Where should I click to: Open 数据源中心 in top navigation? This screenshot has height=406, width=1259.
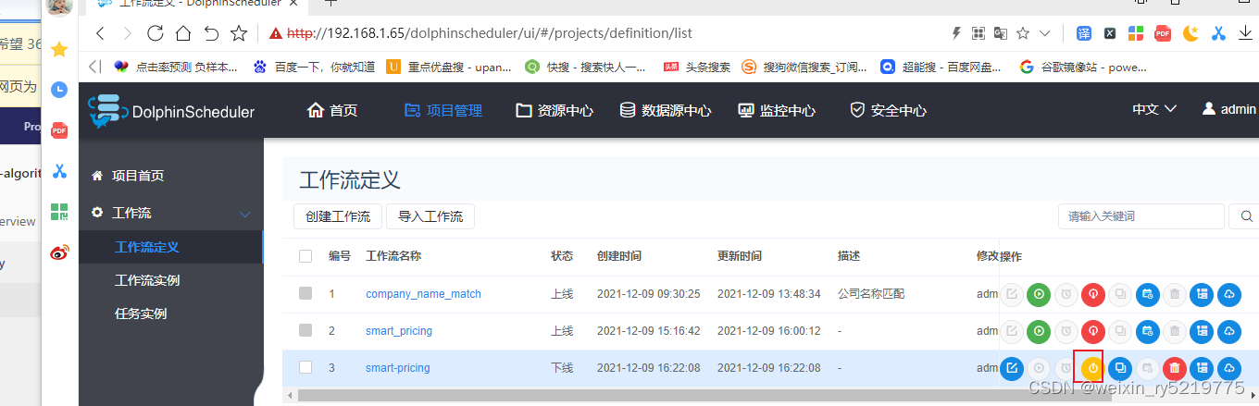666,110
